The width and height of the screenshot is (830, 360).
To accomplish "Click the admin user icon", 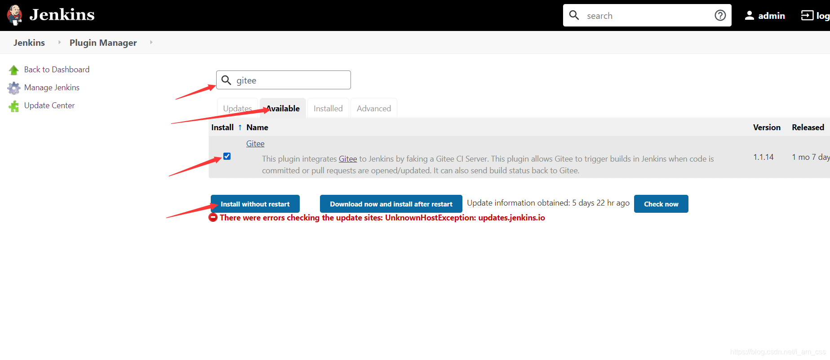I will 749,15.
